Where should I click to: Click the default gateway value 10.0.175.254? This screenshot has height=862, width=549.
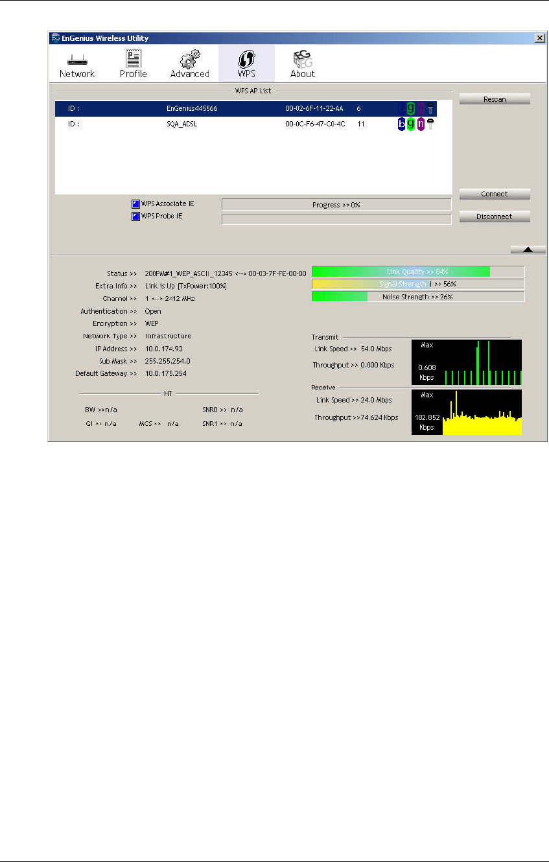[x=166, y=373]
